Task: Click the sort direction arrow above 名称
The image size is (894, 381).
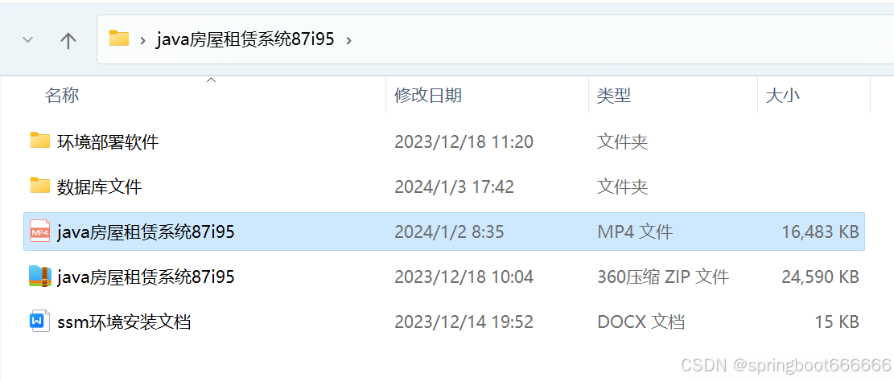Action: [x=211, y=80]
